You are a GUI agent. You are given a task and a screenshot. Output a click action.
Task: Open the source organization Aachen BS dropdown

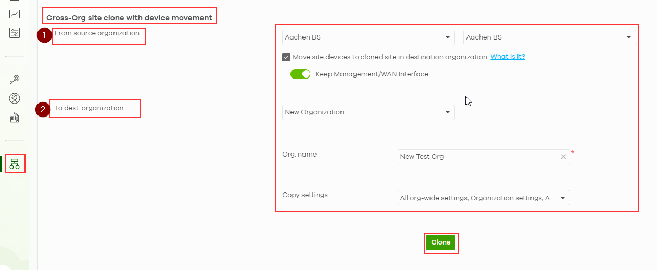click(x=368, y=37)
